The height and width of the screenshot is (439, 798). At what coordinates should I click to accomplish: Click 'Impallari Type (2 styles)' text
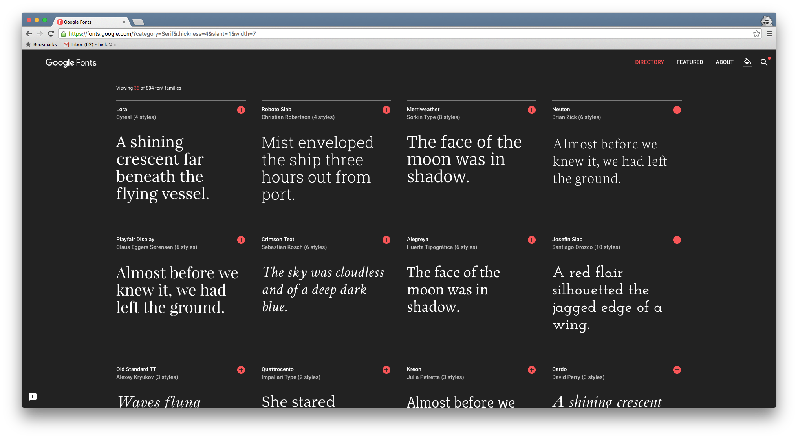pos(291,377)
